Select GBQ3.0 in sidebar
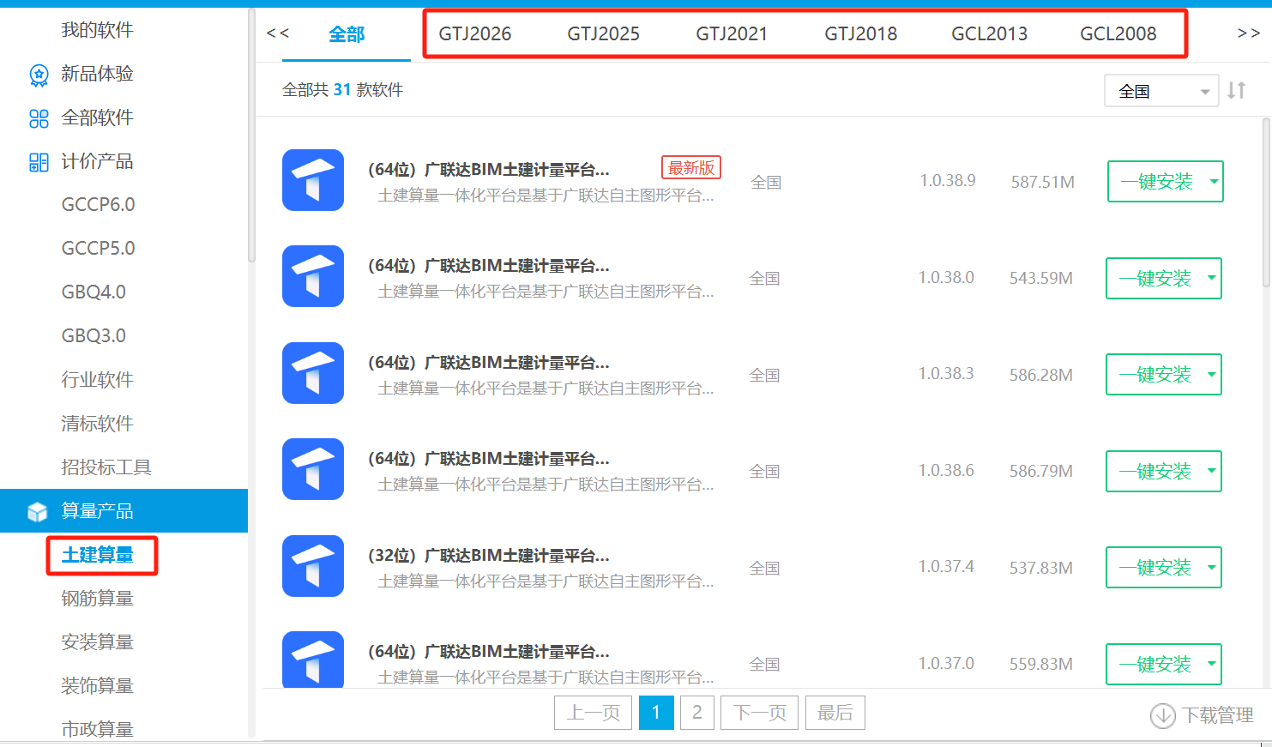The height and width of the screenshot is (747, 1272). pos(93,335)
